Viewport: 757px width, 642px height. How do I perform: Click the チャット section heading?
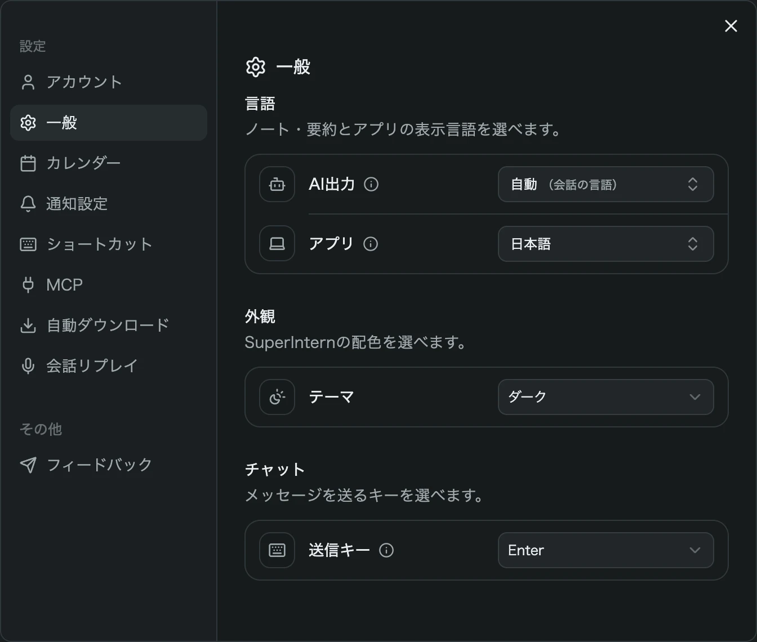275,470
